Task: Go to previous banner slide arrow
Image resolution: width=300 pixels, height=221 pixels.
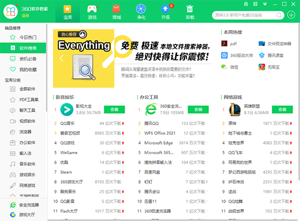Action: pyautogui.click(x=60, y=58)
